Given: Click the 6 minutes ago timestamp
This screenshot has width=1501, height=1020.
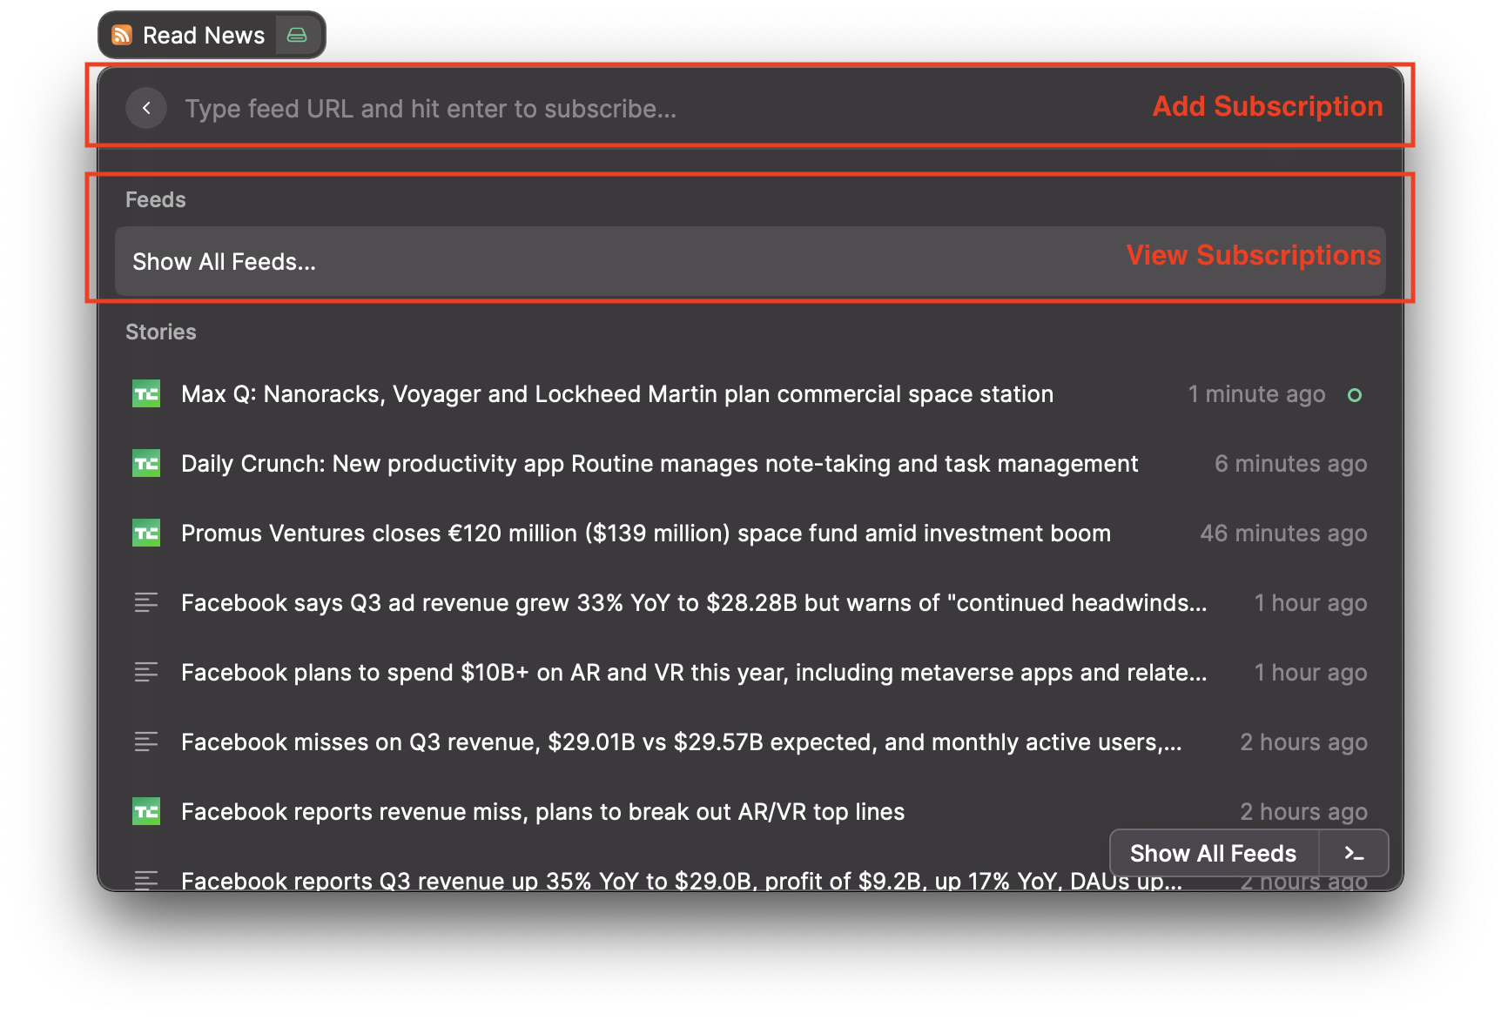Looking at the screenshot, I should click(x=1290, y=464).
